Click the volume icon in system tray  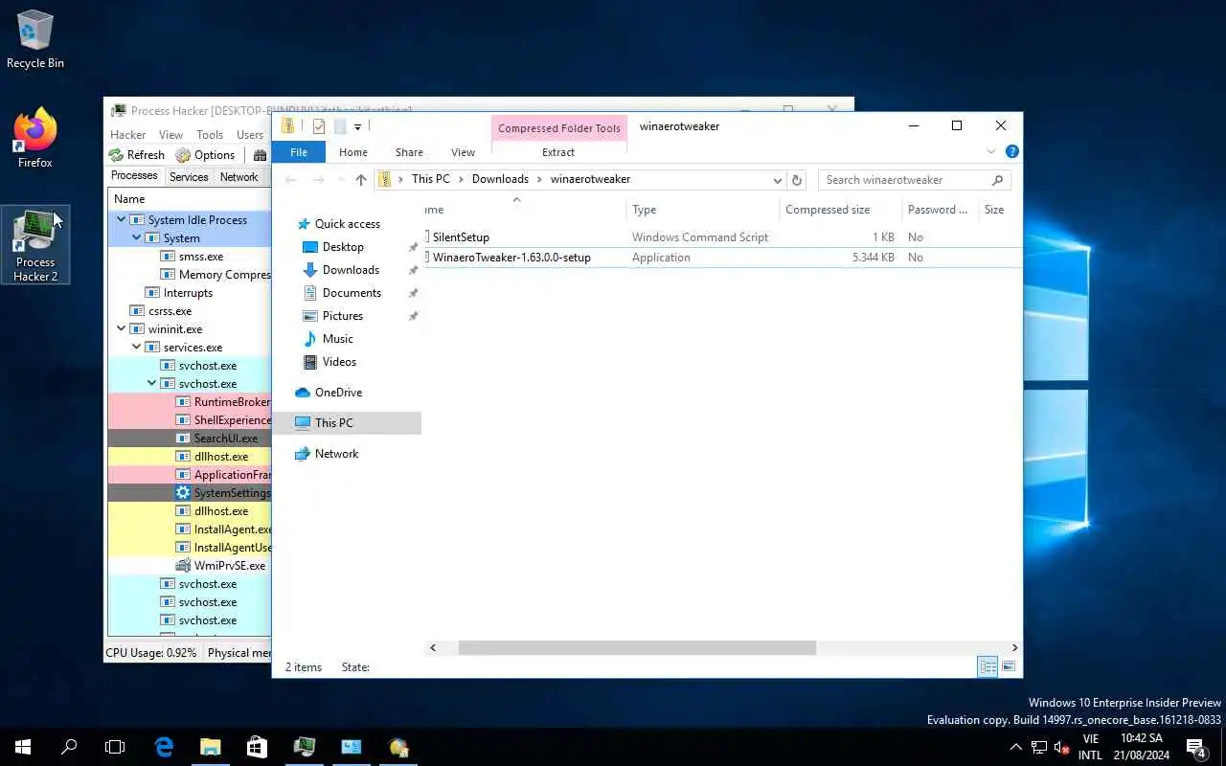coord(1061,747)
